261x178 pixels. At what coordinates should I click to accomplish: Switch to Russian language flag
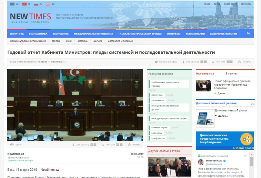point(36,4)
